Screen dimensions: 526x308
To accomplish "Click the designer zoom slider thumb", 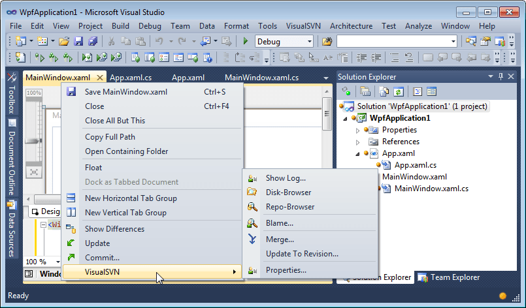I will 33,141.
